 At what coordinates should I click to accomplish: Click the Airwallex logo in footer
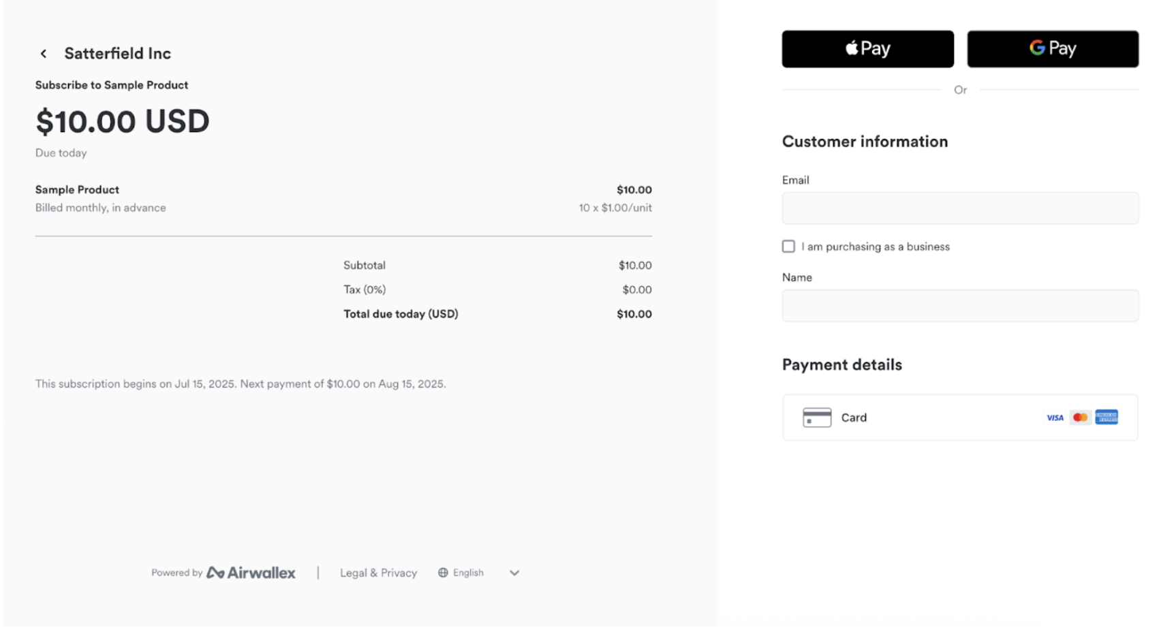pos(251,573)
